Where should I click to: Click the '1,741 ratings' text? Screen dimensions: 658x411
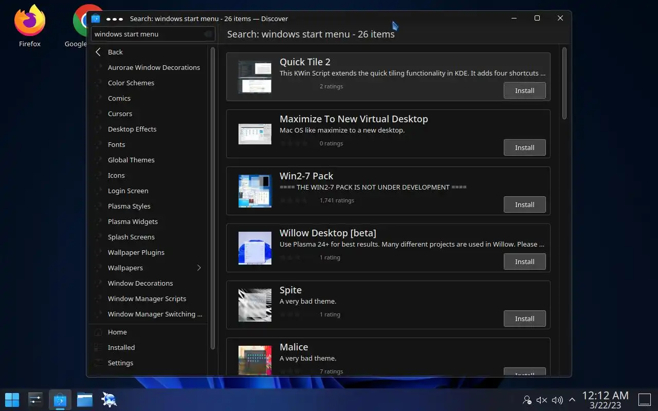click(337, 200)
